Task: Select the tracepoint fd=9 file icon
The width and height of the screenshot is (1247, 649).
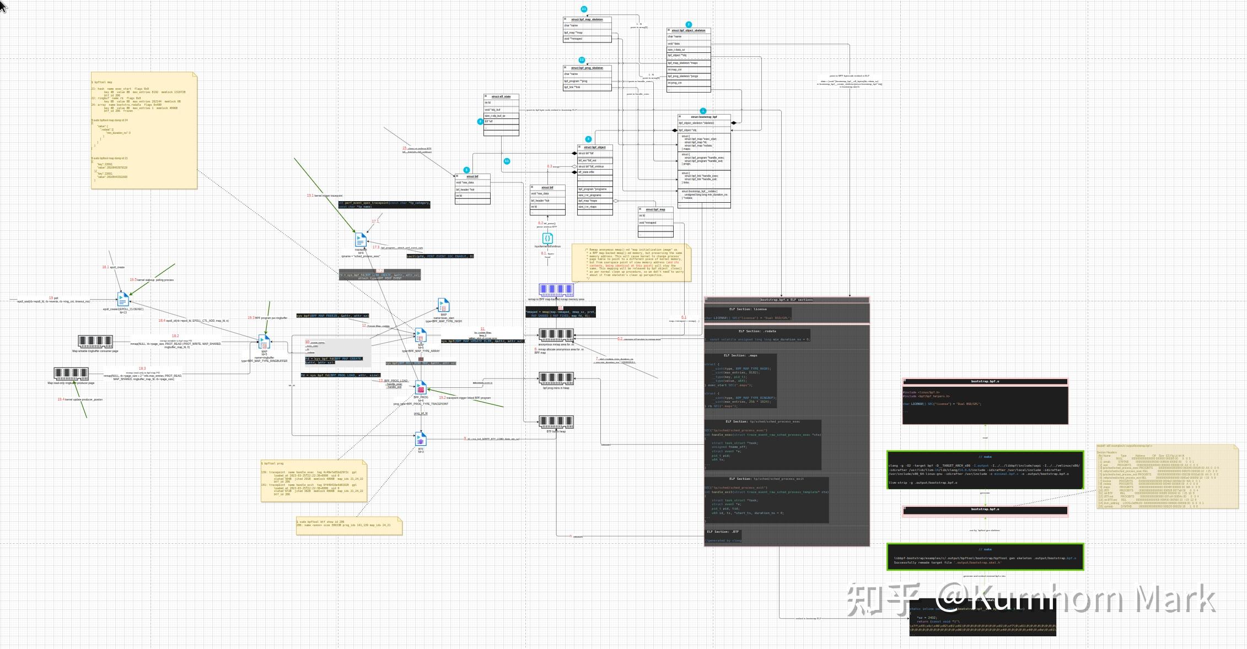Action: [361, 240]
